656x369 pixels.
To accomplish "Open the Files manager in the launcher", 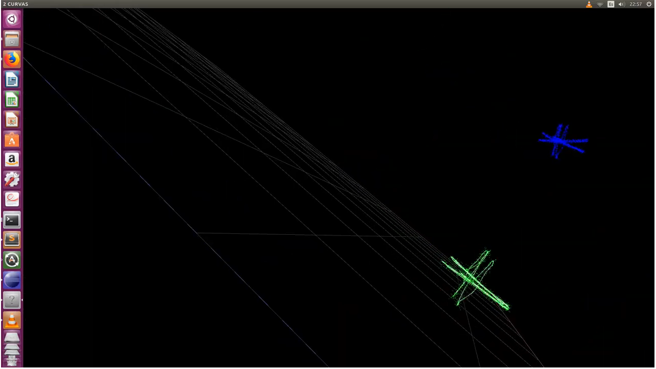I will click(x=12, y=39).
